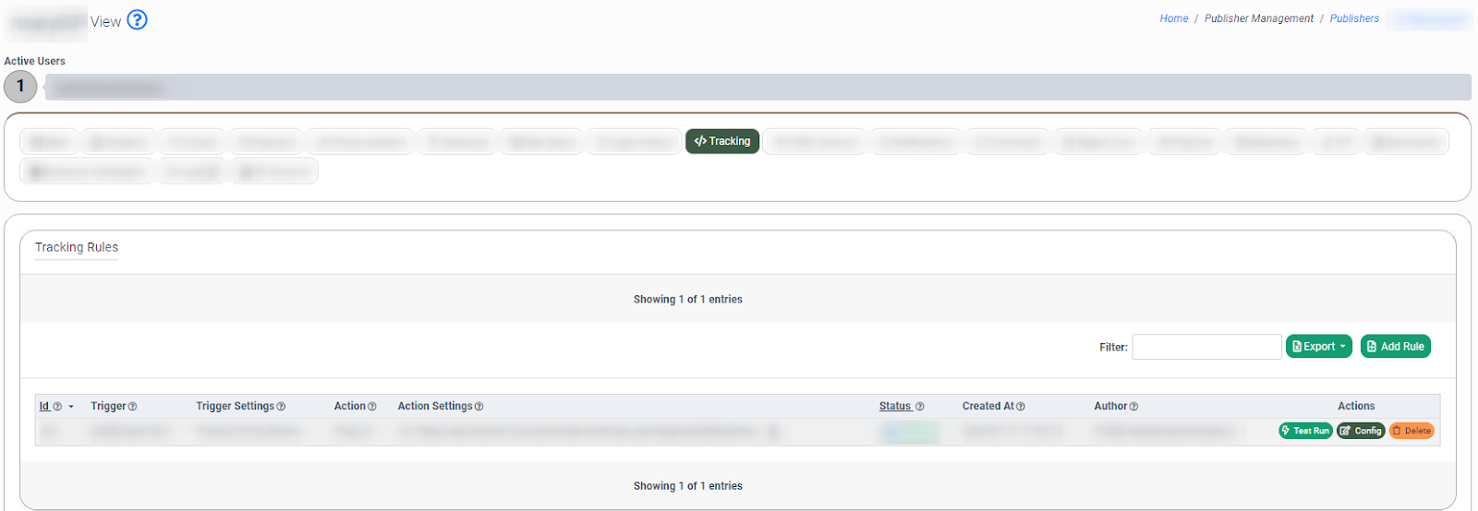Open the Export dropdown menu
Screen dimensions: 1478x511
coord(1318,347)
